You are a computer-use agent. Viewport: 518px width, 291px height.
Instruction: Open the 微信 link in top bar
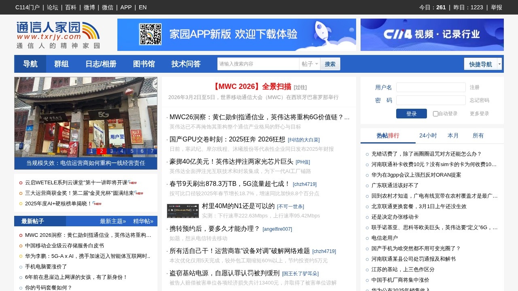click(x=108, y=7)
